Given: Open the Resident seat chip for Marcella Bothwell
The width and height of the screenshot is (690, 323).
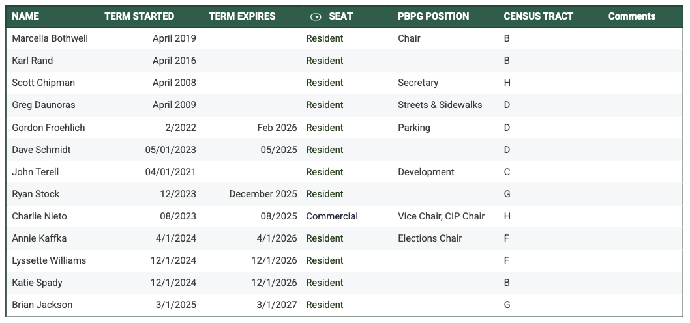Looking at the screenshot, I should 325,38.
